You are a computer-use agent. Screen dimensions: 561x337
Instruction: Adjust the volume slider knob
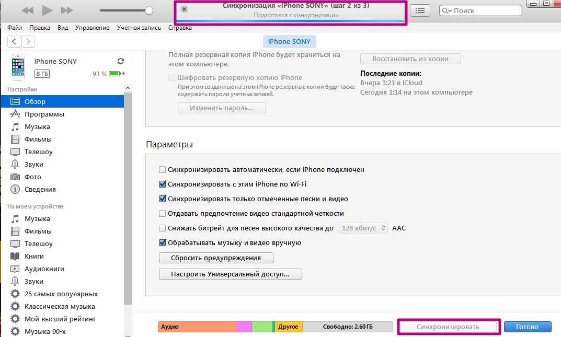[149, 10]
